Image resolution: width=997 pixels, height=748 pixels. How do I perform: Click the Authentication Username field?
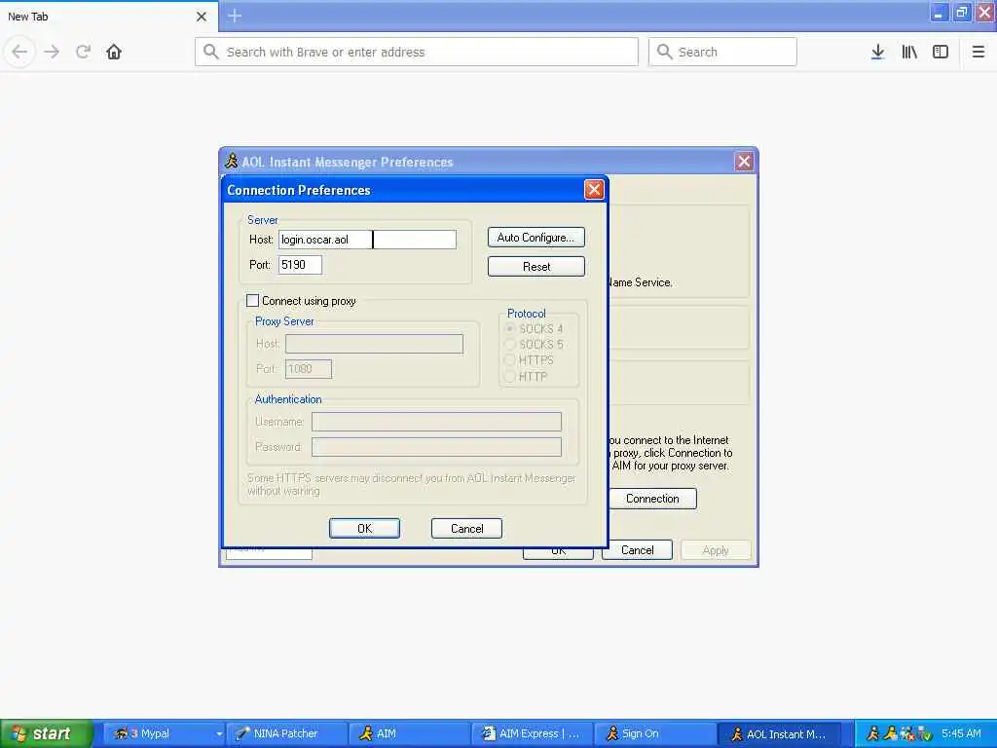(436, 422)
